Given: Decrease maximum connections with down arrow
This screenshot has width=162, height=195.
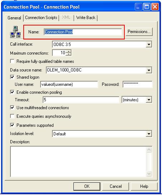Looking at the screenshot, I should tap(68, 54).
